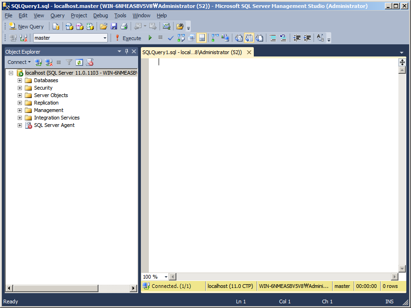Click Uncomment Selected Lines icon
Screen dimensions: 411x308
click(283, 38)
